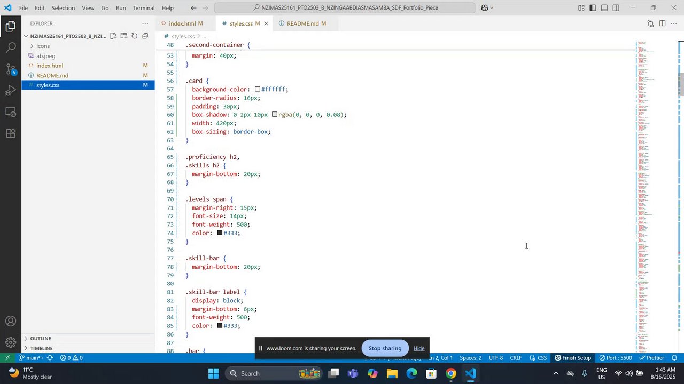
Task: Open the Remote Explorer view
Action: [x=11, y=112]
